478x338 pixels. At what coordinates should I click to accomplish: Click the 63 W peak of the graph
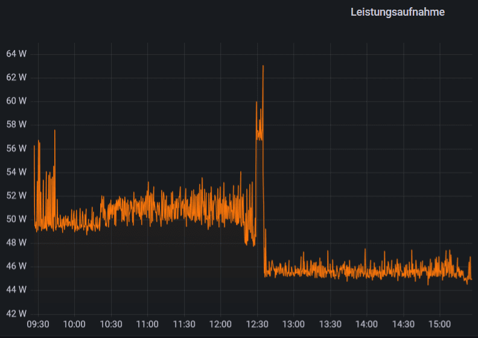click(x=263, y=66)
